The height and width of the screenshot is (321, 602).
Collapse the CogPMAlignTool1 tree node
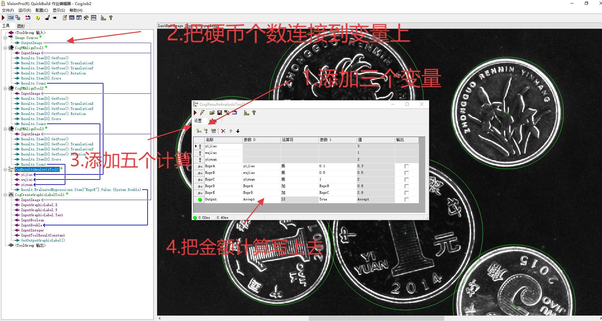click(5, 48)
